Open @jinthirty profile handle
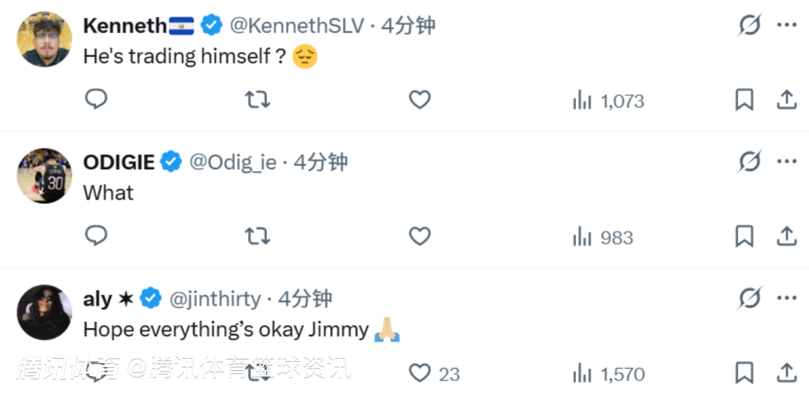Viewport: 809px width, 394px height. [x=215, y=299]
